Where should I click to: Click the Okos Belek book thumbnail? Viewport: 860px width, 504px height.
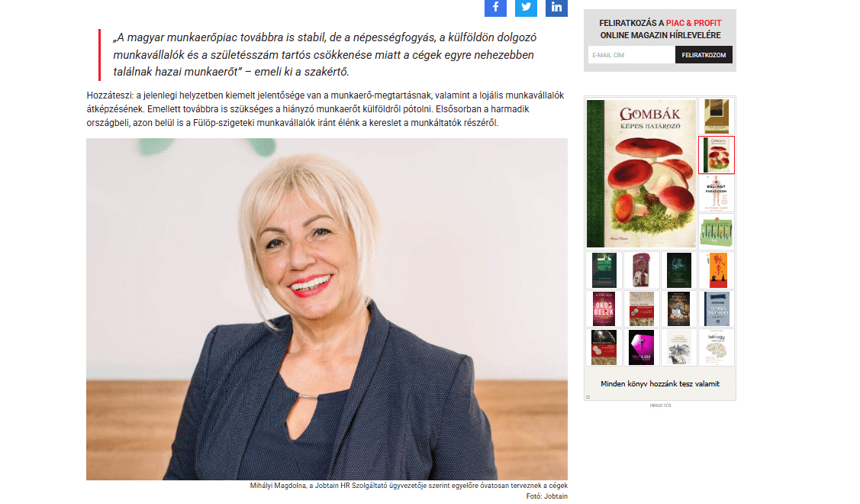[604, 309]
